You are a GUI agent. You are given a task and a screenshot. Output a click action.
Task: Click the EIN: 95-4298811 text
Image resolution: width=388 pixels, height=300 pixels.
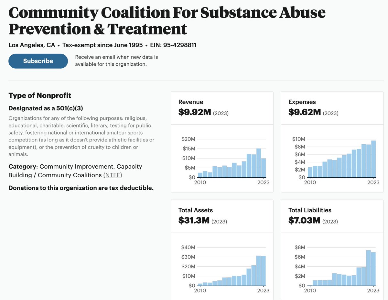tap(173, 45)
